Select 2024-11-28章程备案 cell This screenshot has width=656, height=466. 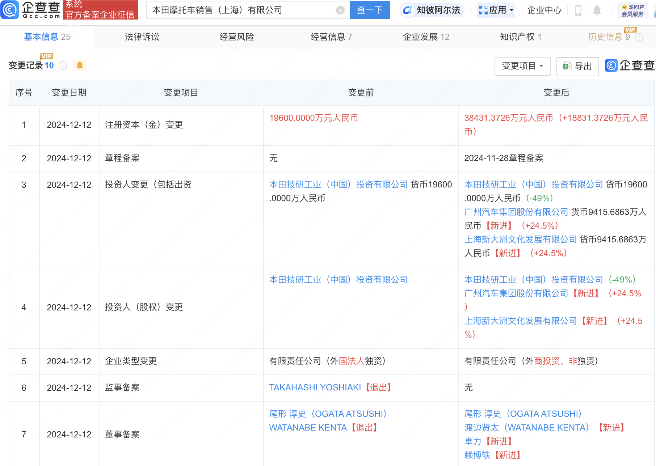click(x=556, y=158)
